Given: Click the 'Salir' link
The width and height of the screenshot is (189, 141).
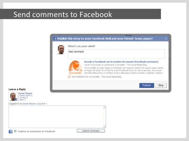Looking at the screenshot, I should [x=22, y=100].
